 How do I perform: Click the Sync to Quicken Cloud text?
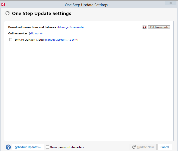click(29, 40)
